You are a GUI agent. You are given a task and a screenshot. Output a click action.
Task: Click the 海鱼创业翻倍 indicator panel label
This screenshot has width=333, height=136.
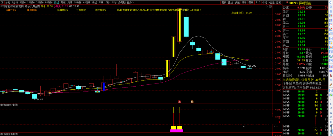(11, 105)
